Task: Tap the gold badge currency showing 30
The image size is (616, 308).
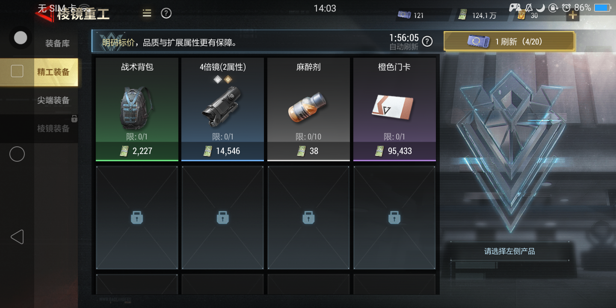Action: click(521, 15)
